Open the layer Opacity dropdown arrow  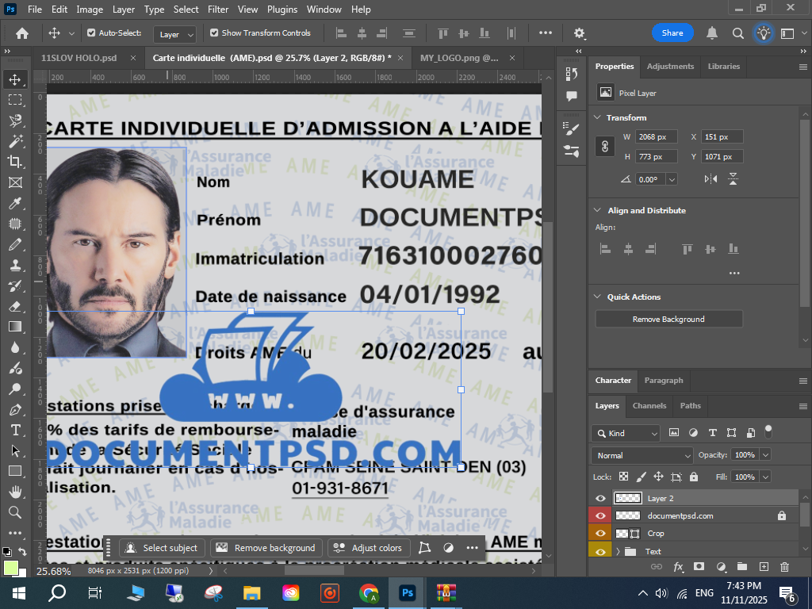(765, 455)
